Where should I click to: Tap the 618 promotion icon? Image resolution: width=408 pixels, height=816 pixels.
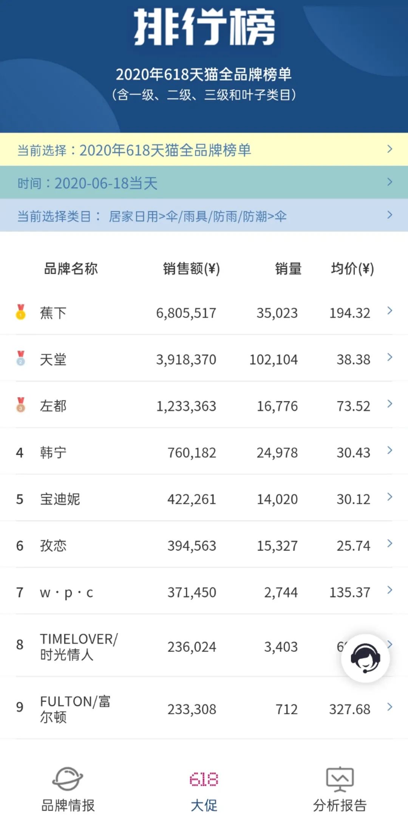204,779
